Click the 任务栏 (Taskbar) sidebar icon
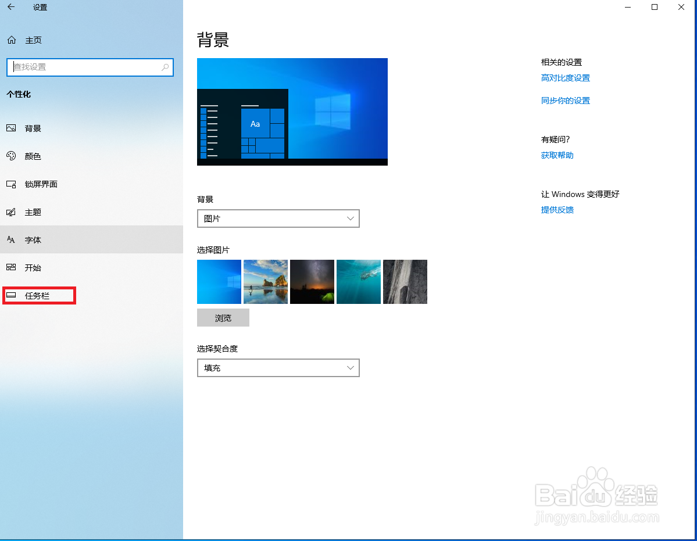The height and width of the screenshot is (541, 697). [x=11, y=295]
